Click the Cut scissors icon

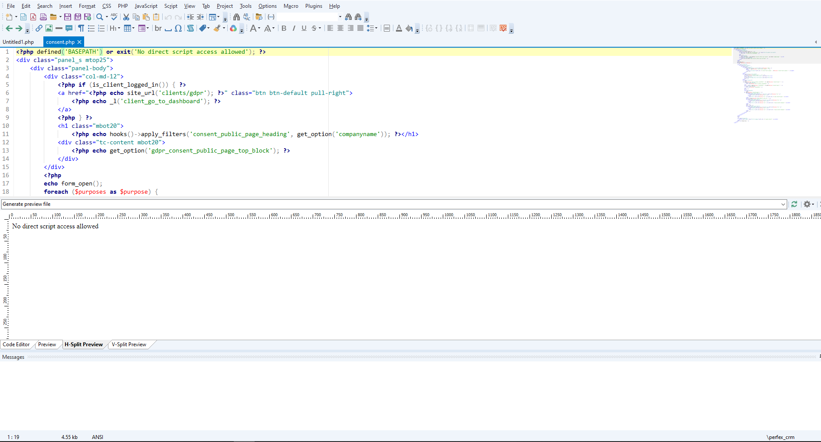[126, 17]
